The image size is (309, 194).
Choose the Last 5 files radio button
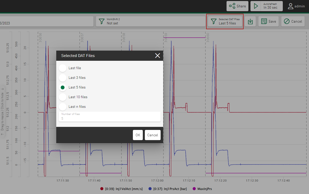point(63,87)
